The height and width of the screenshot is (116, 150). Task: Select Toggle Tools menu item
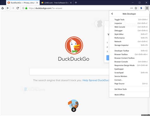point(129,20)
